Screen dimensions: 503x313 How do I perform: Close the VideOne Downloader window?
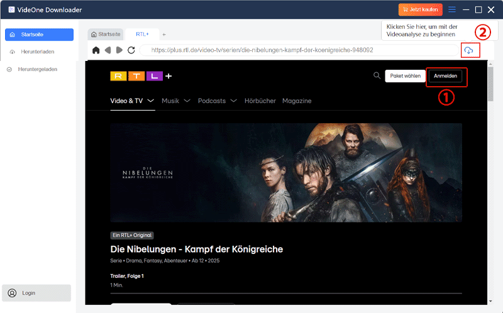tap(491, 10)
